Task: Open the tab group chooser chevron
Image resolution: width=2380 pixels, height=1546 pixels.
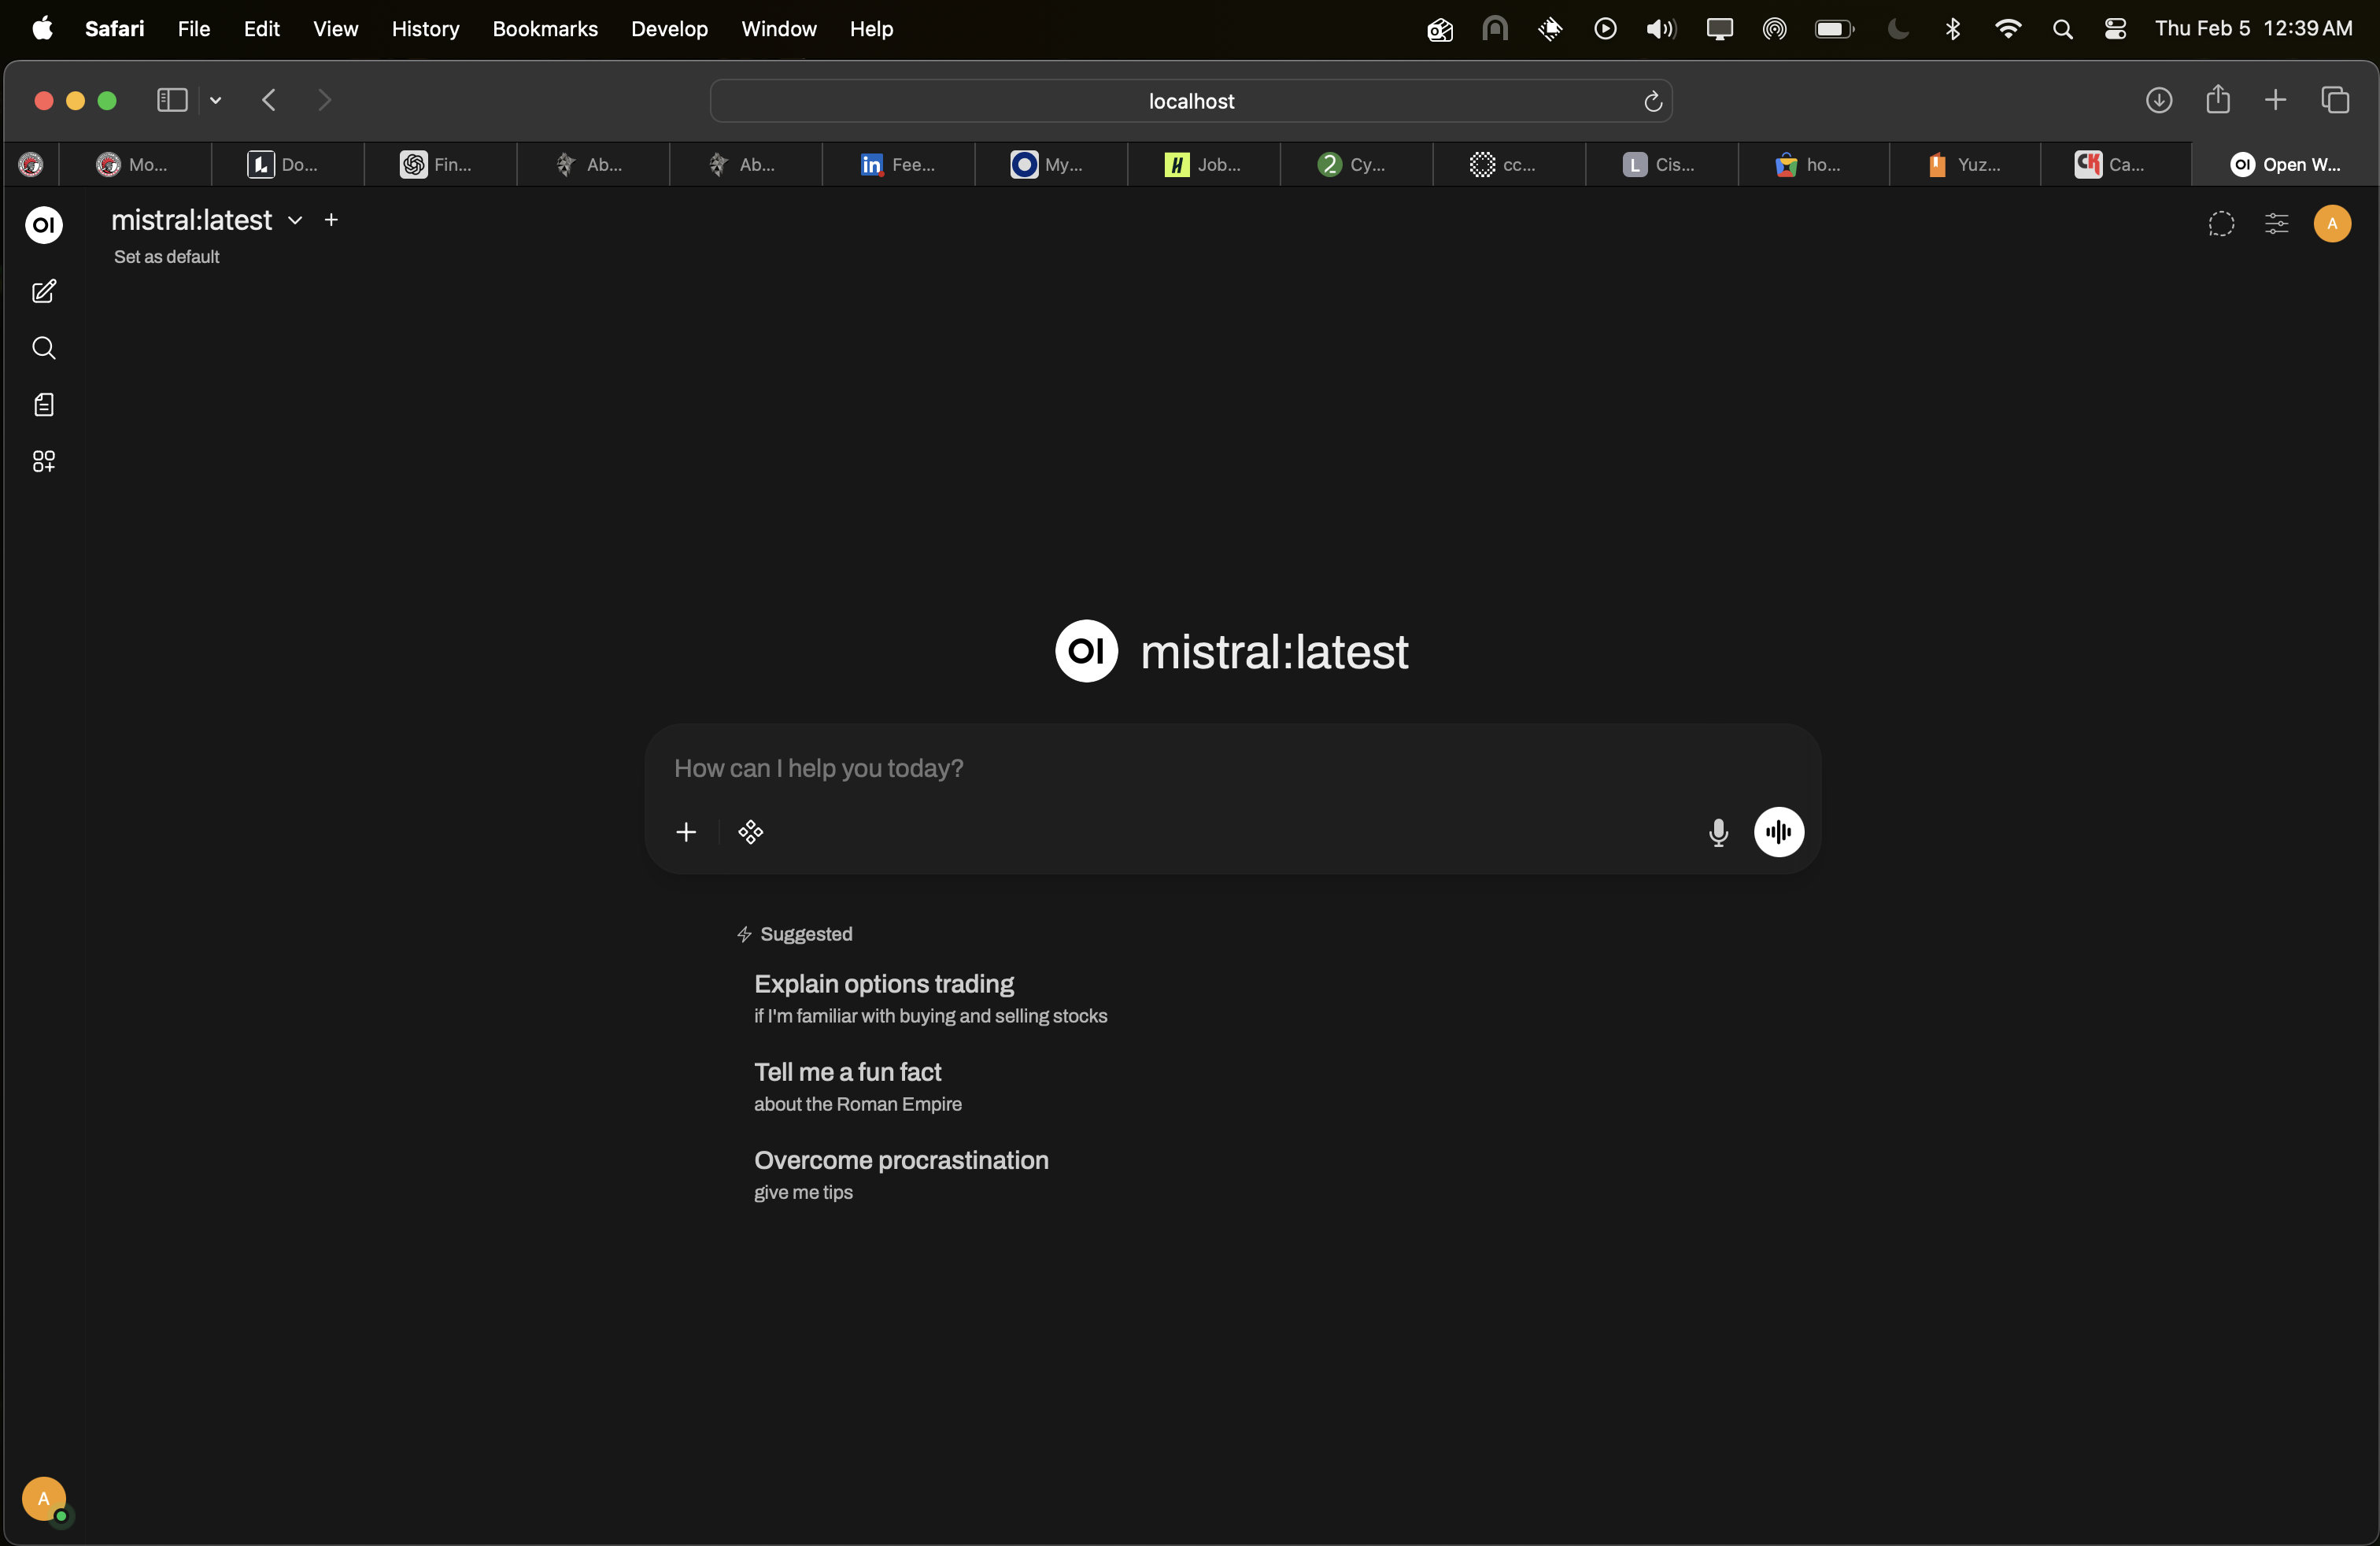Action: (216, 100)
